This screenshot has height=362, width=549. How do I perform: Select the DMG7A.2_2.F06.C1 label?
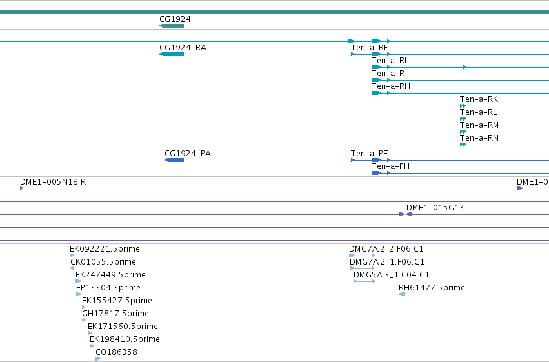[x=386, y=249]
